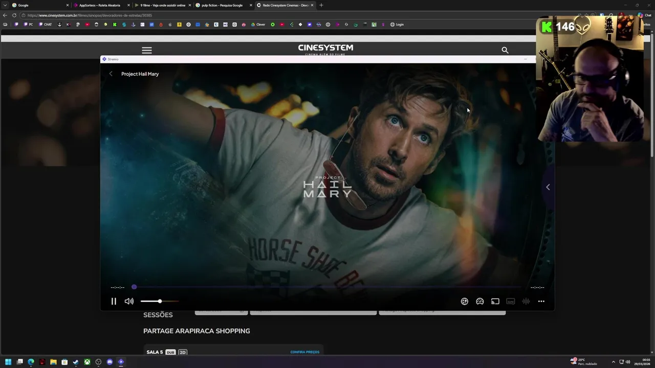Image resolution: width=655 pixels, height=368 pixels.
Task: Open Discord from the taskbar
Action: tap(110, 362)
